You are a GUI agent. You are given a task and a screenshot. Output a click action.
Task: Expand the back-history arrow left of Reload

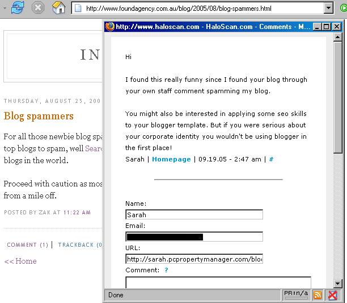pos(5,8)
